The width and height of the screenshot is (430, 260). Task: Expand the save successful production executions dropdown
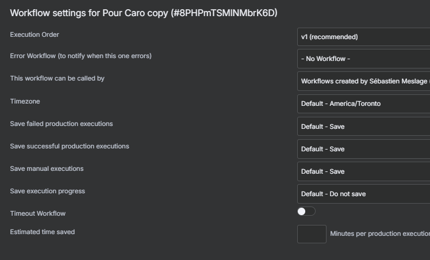click(363, 148)
